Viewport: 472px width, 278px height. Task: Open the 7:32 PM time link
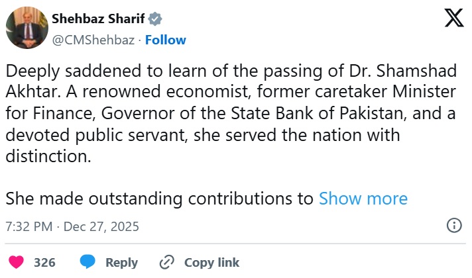tap(28, 226)
